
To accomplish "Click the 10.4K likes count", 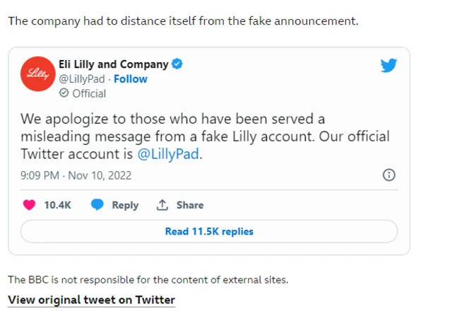I will pyautogui.click(x=58, y=205).
